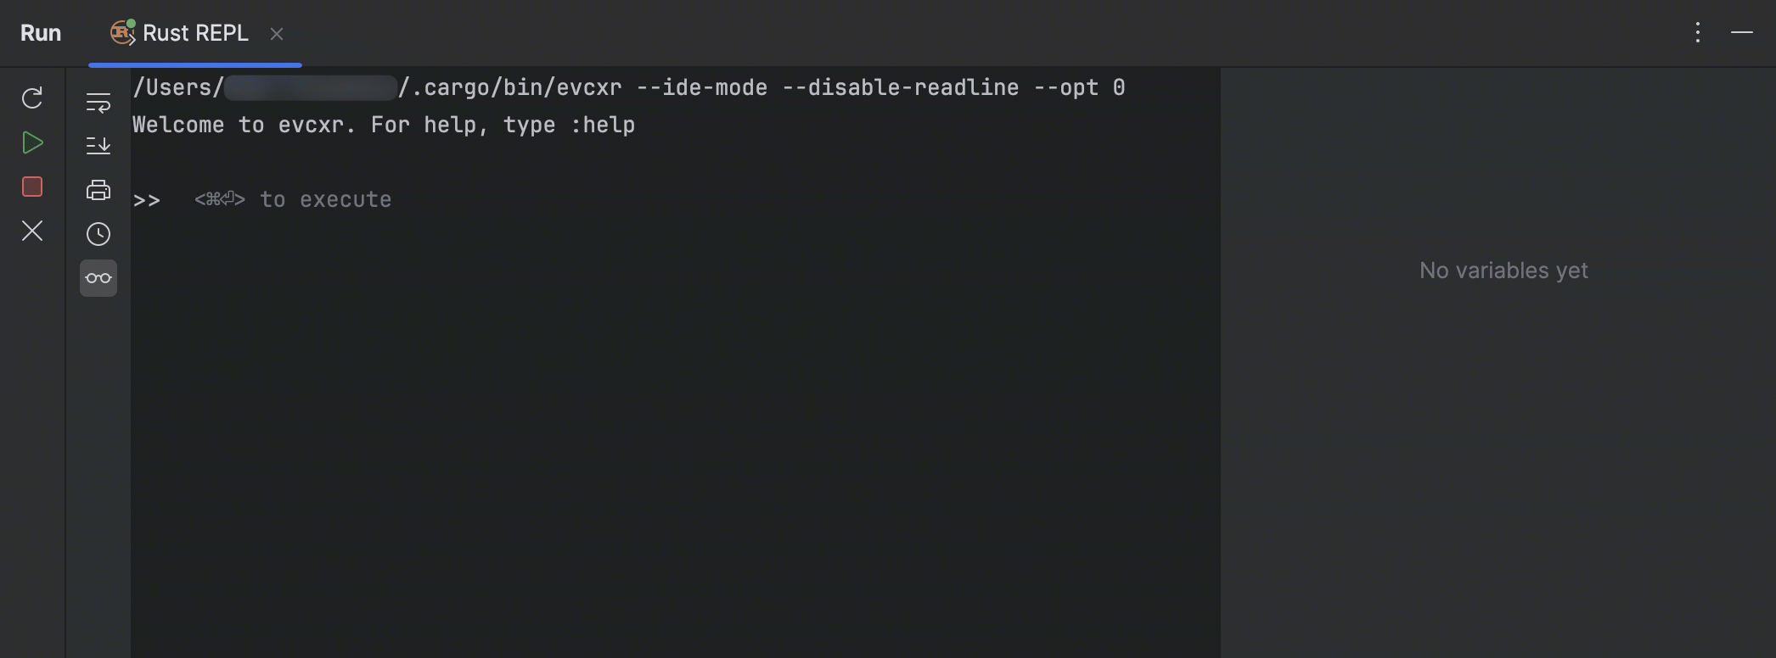Toggle the variables view glasses icon
This screenshot has height=658, width=1776.
pos(98,277)
